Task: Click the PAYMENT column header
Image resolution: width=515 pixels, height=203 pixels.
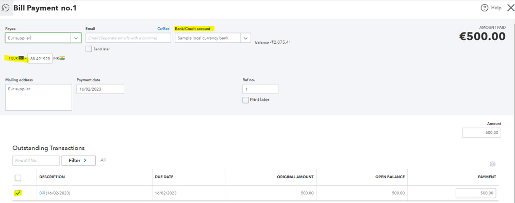Action: pyautogui.click(x=487, y=177)
